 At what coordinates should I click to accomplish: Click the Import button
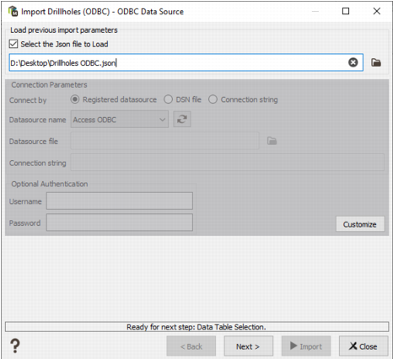[306, 346]
